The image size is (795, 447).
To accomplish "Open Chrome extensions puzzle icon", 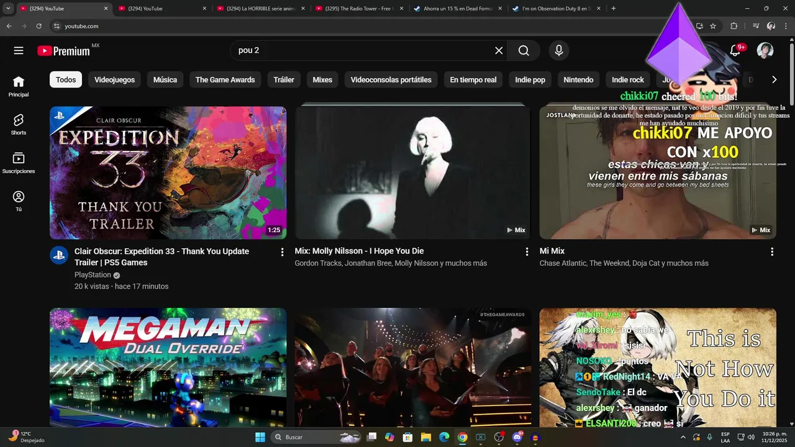I will click(x=734, y=26).
